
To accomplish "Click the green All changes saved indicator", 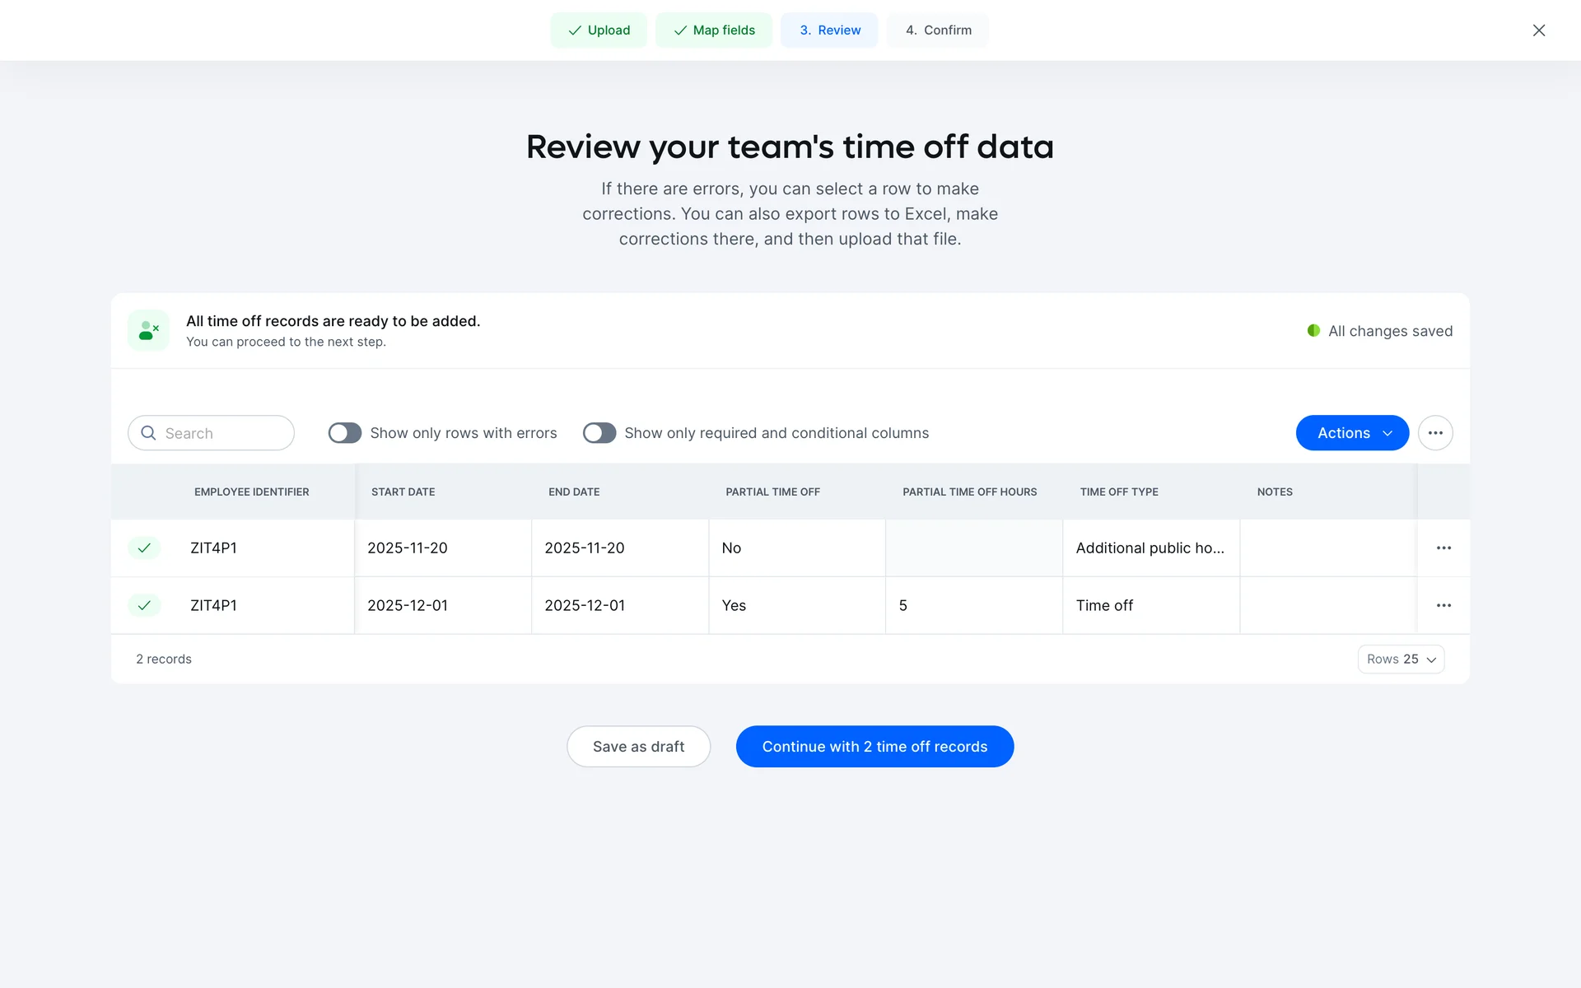I will (1314, 331).
